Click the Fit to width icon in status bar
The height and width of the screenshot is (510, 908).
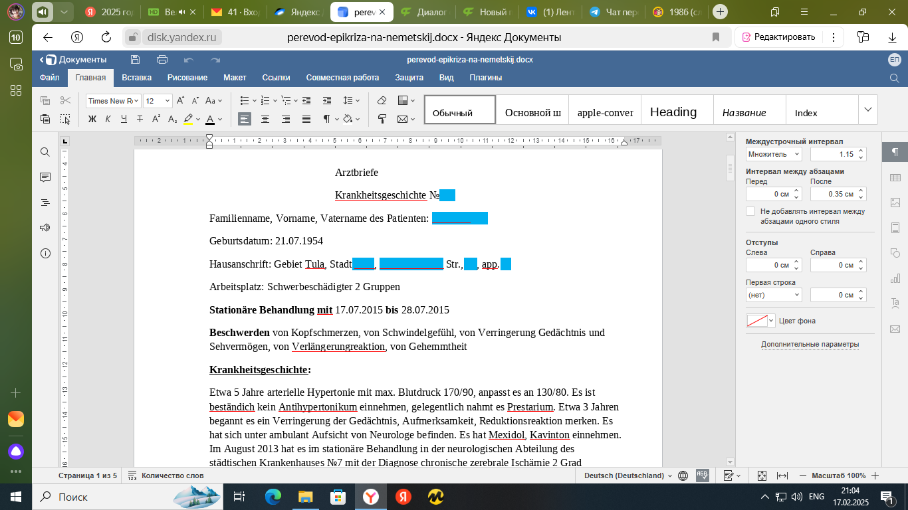tap(782, 475)
